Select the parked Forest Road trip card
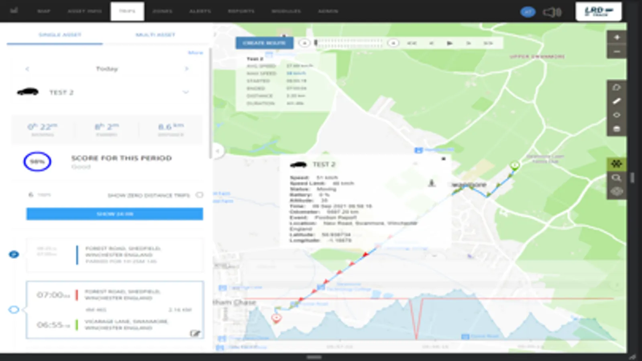The width and height of the screenshot is (642, 361). coord(115,255)
